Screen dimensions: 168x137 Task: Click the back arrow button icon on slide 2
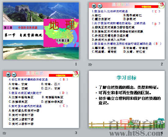coord(100,6)
